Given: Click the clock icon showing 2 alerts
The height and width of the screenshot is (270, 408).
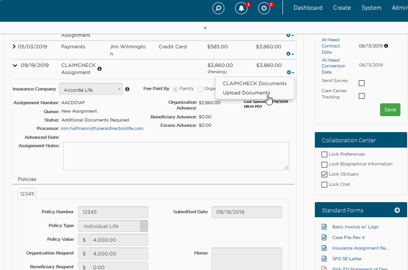Looking at the screenshot, I should [264, 8].
